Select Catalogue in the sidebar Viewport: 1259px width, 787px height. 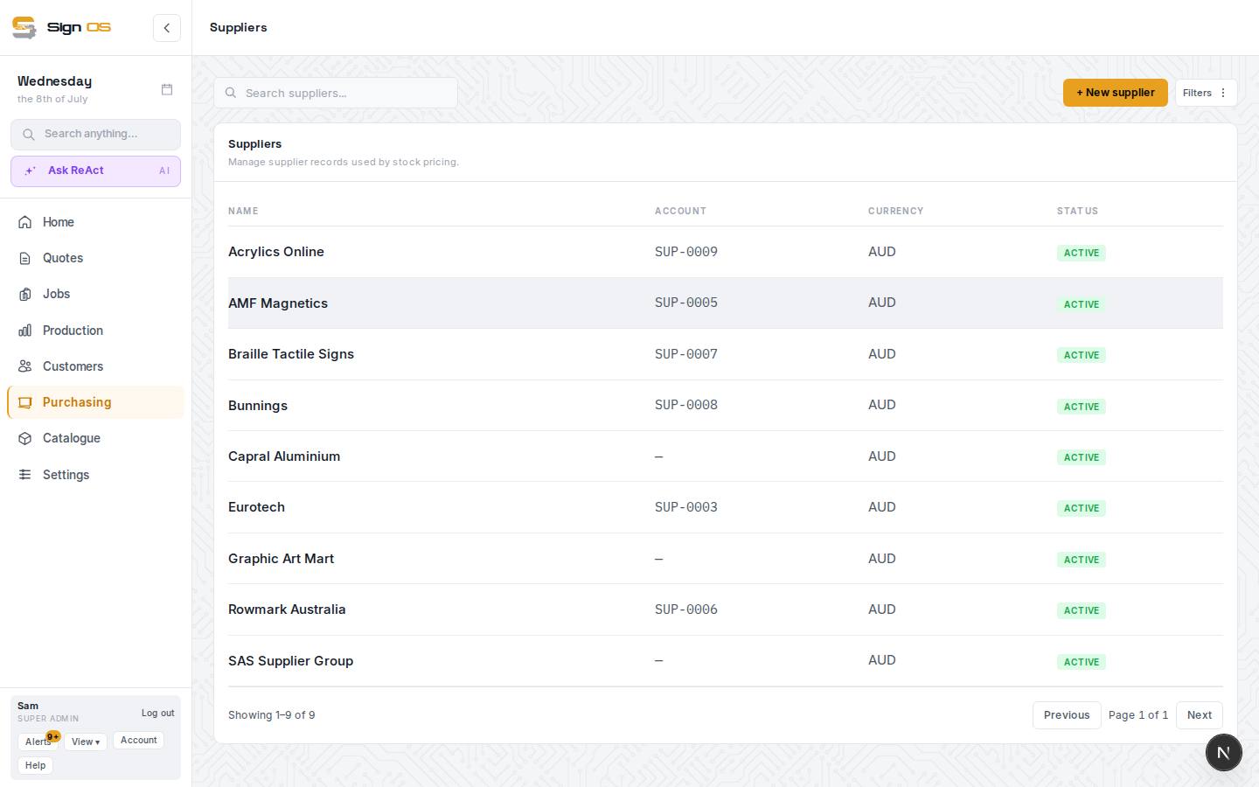click(96, 438)
